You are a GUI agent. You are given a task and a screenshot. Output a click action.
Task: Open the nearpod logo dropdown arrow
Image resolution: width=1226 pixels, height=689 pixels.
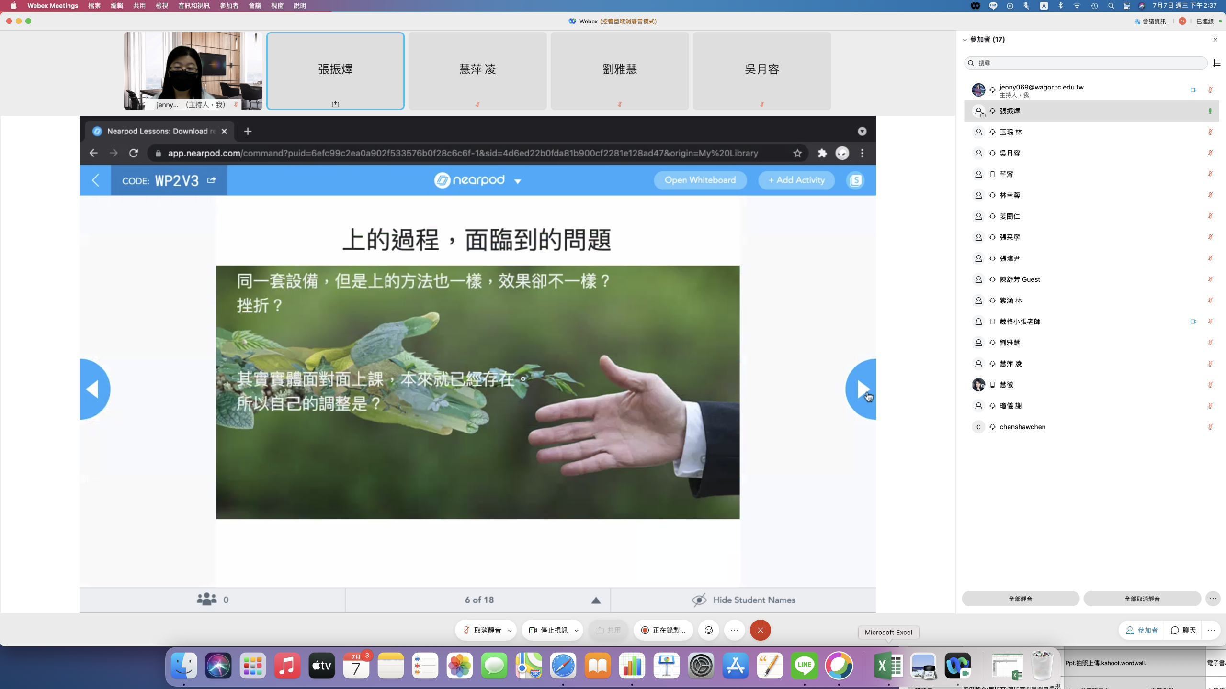518,181
